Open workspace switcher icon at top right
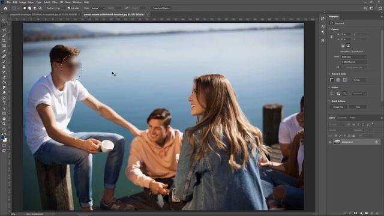384x216 pixels. tap(371, 8)
